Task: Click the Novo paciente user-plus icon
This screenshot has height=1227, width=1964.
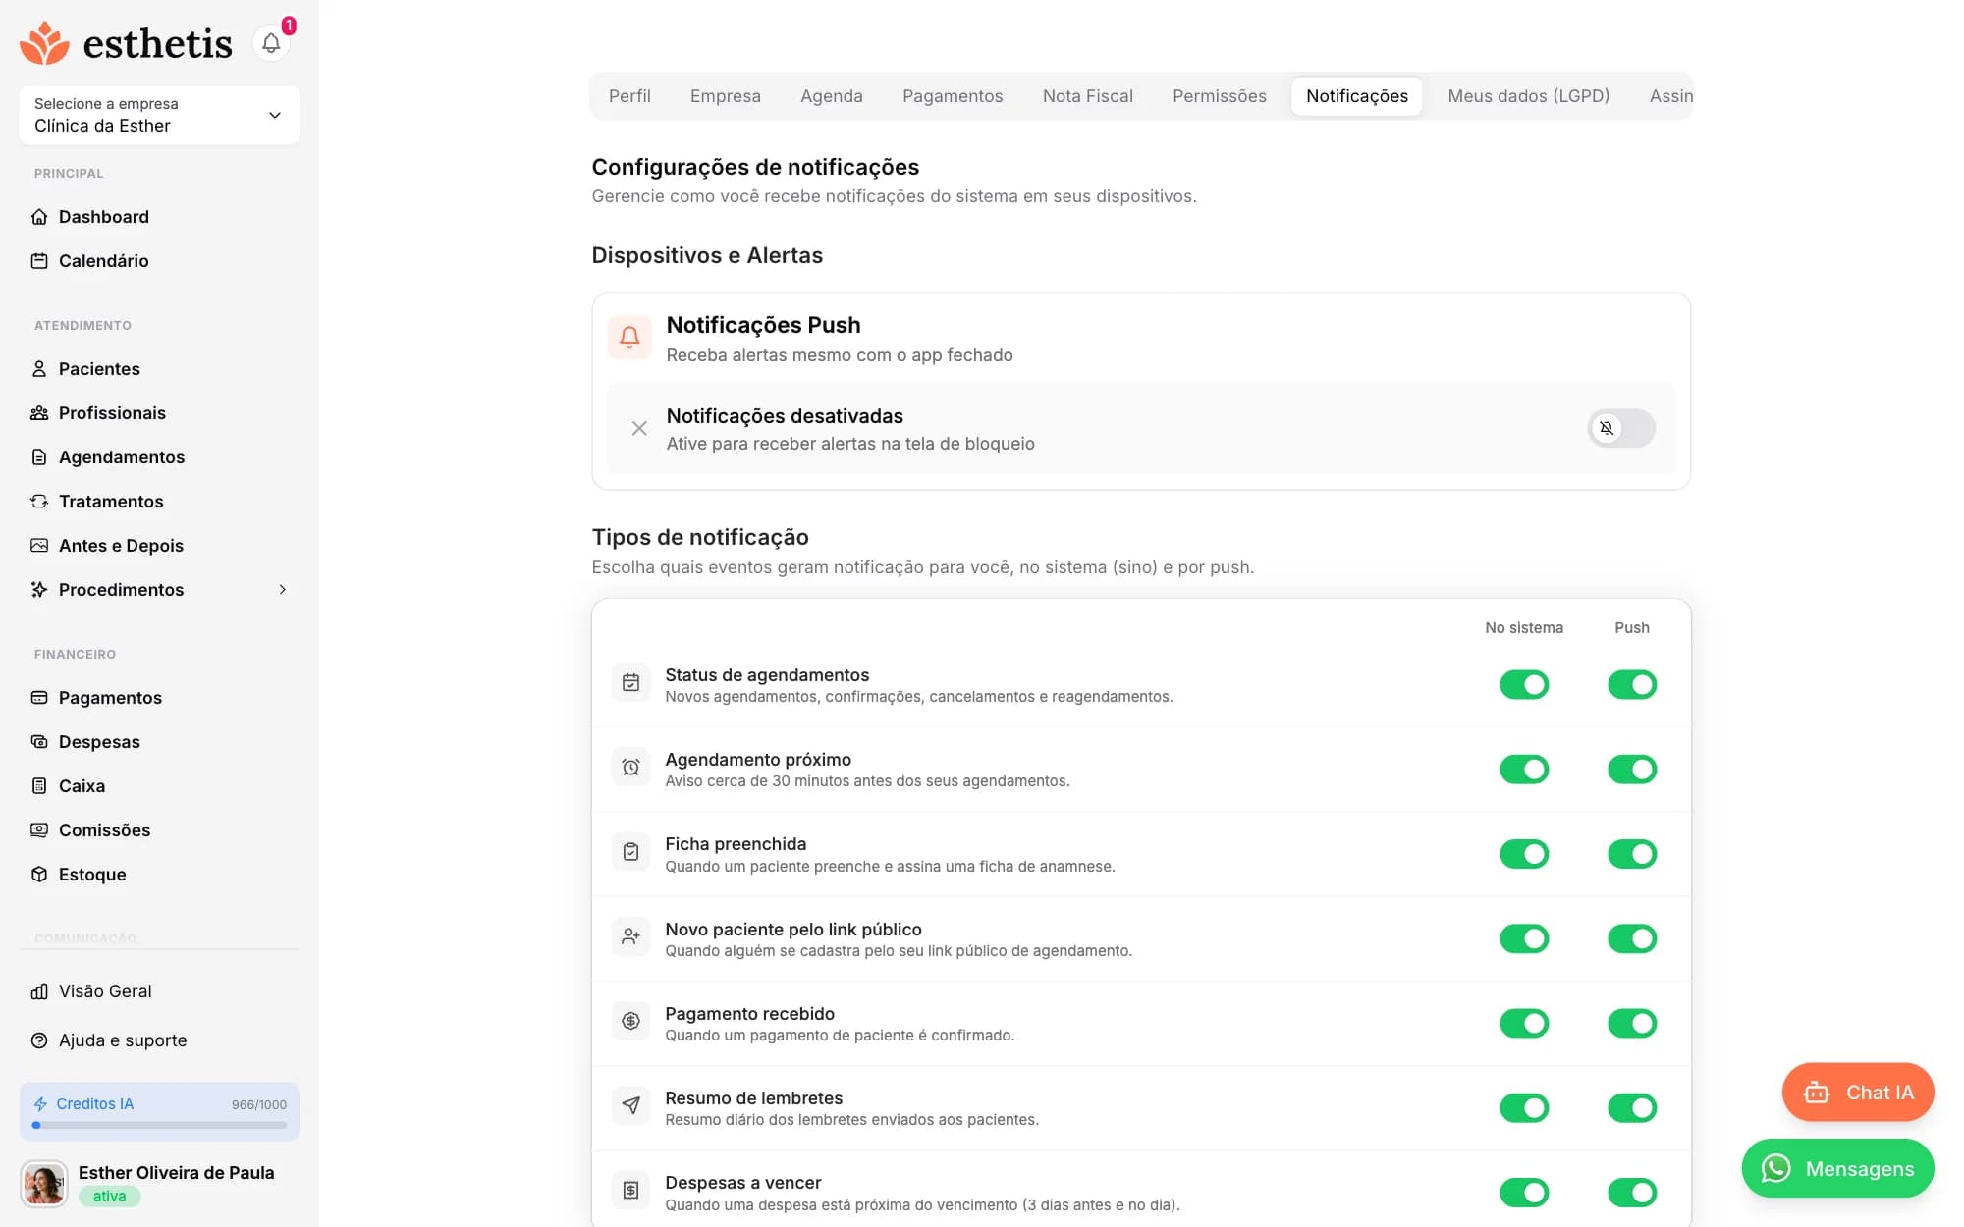Action: click(x=630, y=937)
